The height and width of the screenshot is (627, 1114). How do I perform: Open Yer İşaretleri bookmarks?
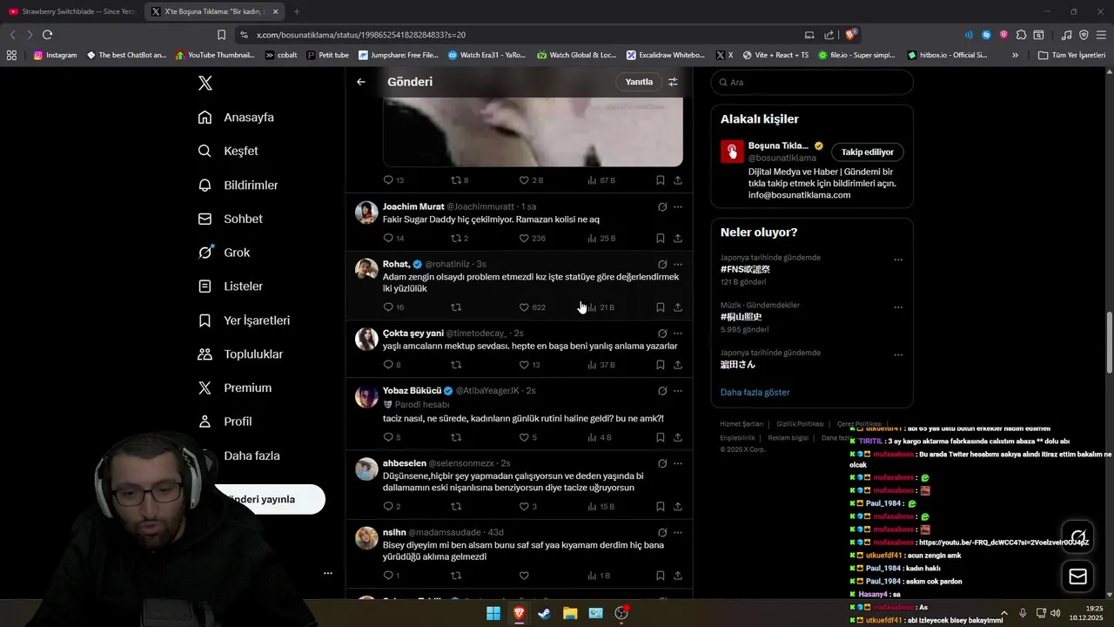[x=244, y=320]
